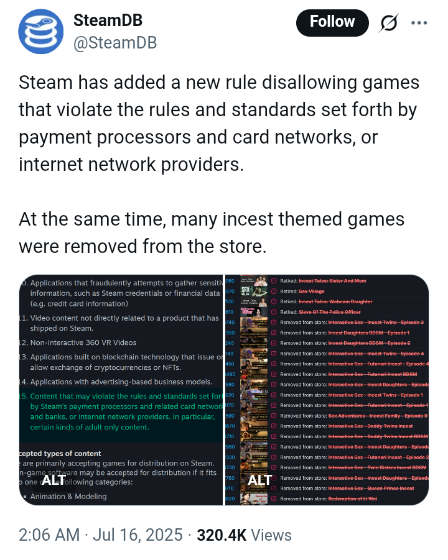This screenshot has height=560, width=448.
Task: Click the 2:06 AM Jul 16, 2025 timestamp
Action: pyautogui.click(x=101, y=535)
